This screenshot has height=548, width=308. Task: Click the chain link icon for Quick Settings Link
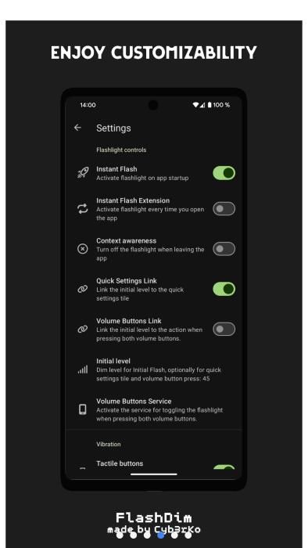83,290
